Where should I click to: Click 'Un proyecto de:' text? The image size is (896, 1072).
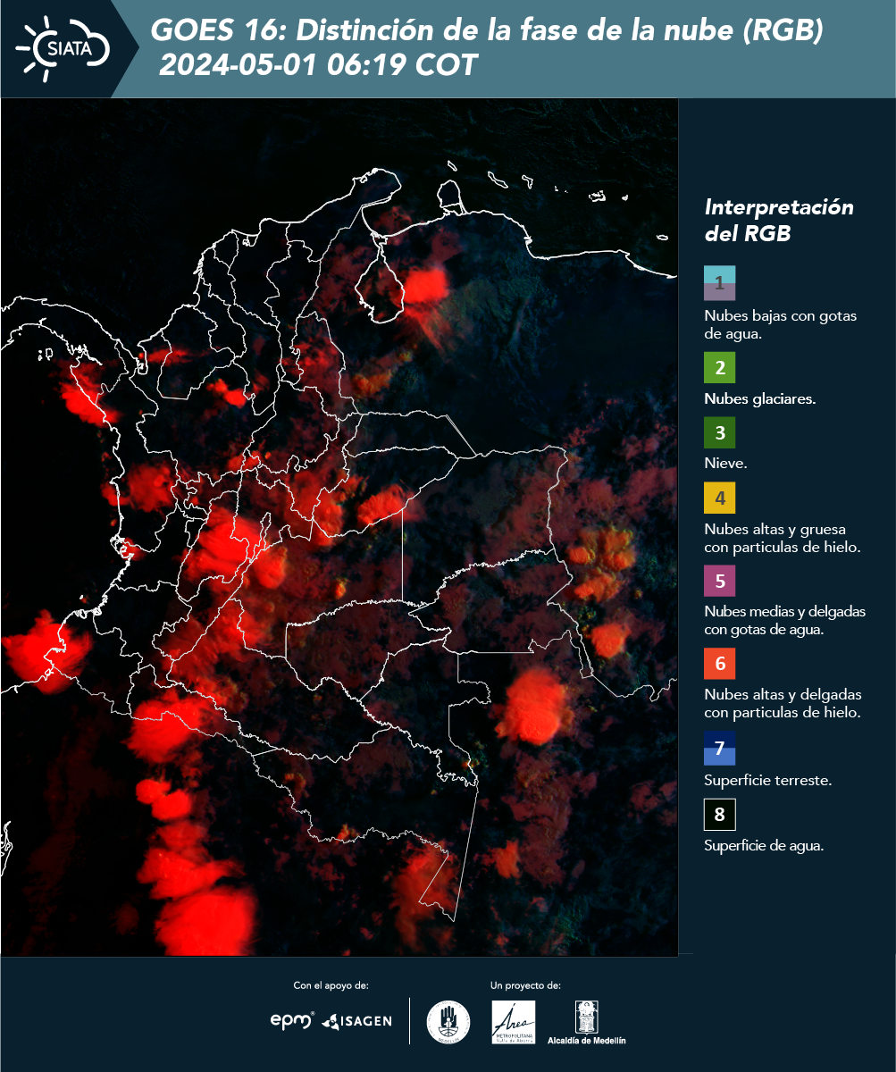click(525, 985)
